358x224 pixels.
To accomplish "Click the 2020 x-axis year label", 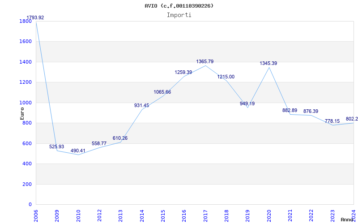I will pos(269,215).
